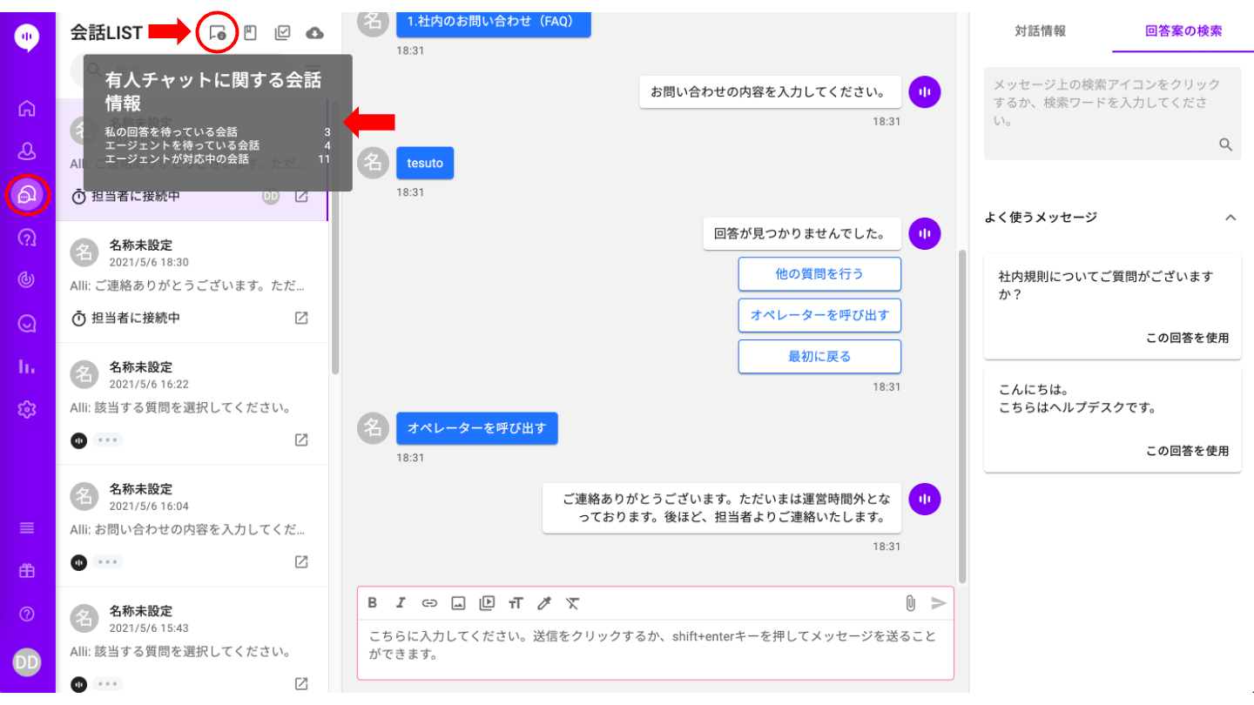This screenshot has height=705, width=1254.
Task: Insert a link in the message editor
Action: [429, 602]
